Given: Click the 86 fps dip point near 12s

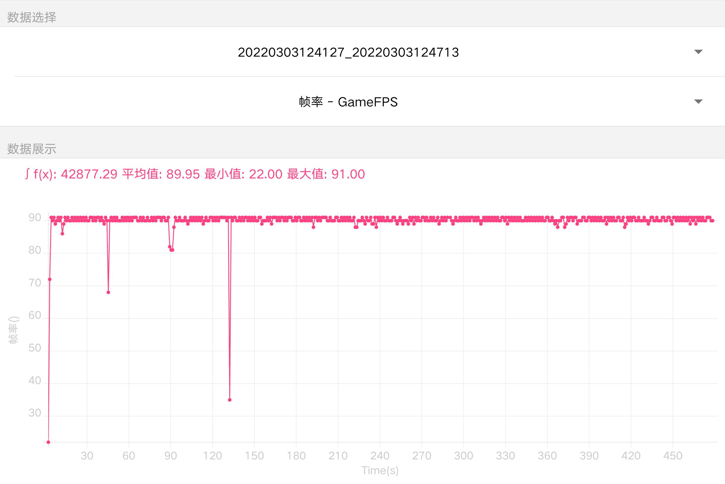Looking at the screenshot, I should pyautogui.click(x=62, y=234).
